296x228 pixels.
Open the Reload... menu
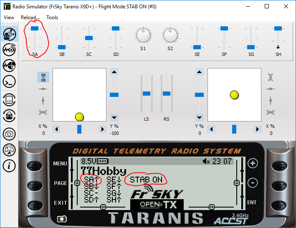[x=30, y=18]
